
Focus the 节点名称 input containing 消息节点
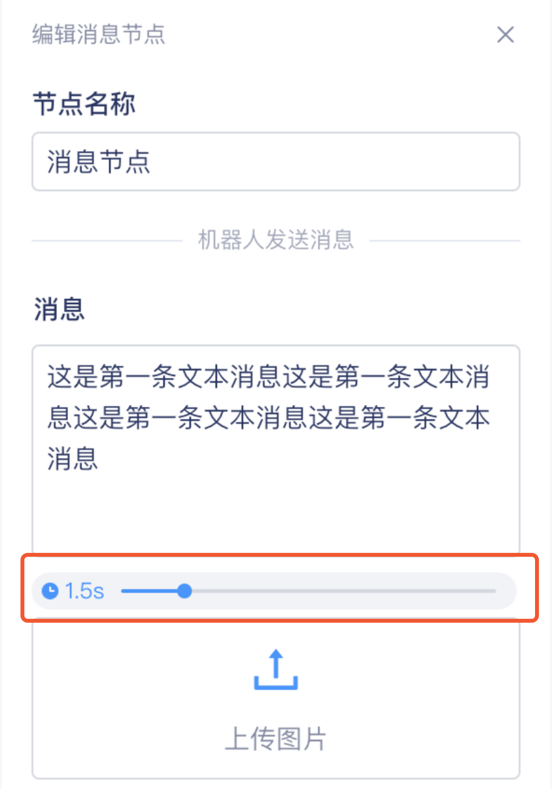[x=276, y=162]
